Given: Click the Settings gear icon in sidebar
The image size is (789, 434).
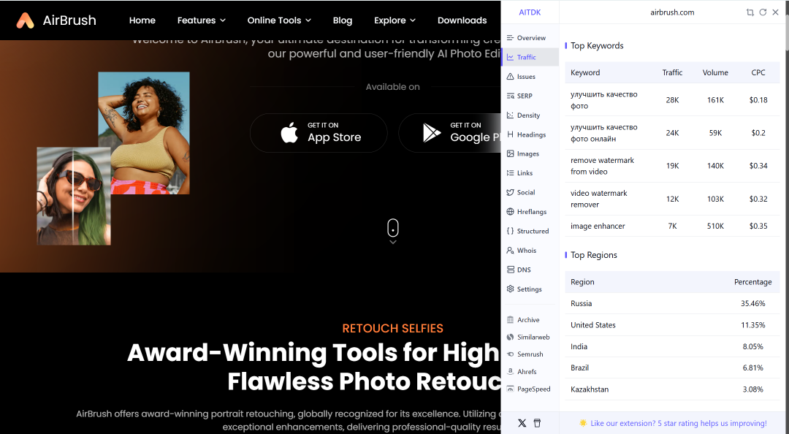Looking at the screenshot, I should (510, 289).
